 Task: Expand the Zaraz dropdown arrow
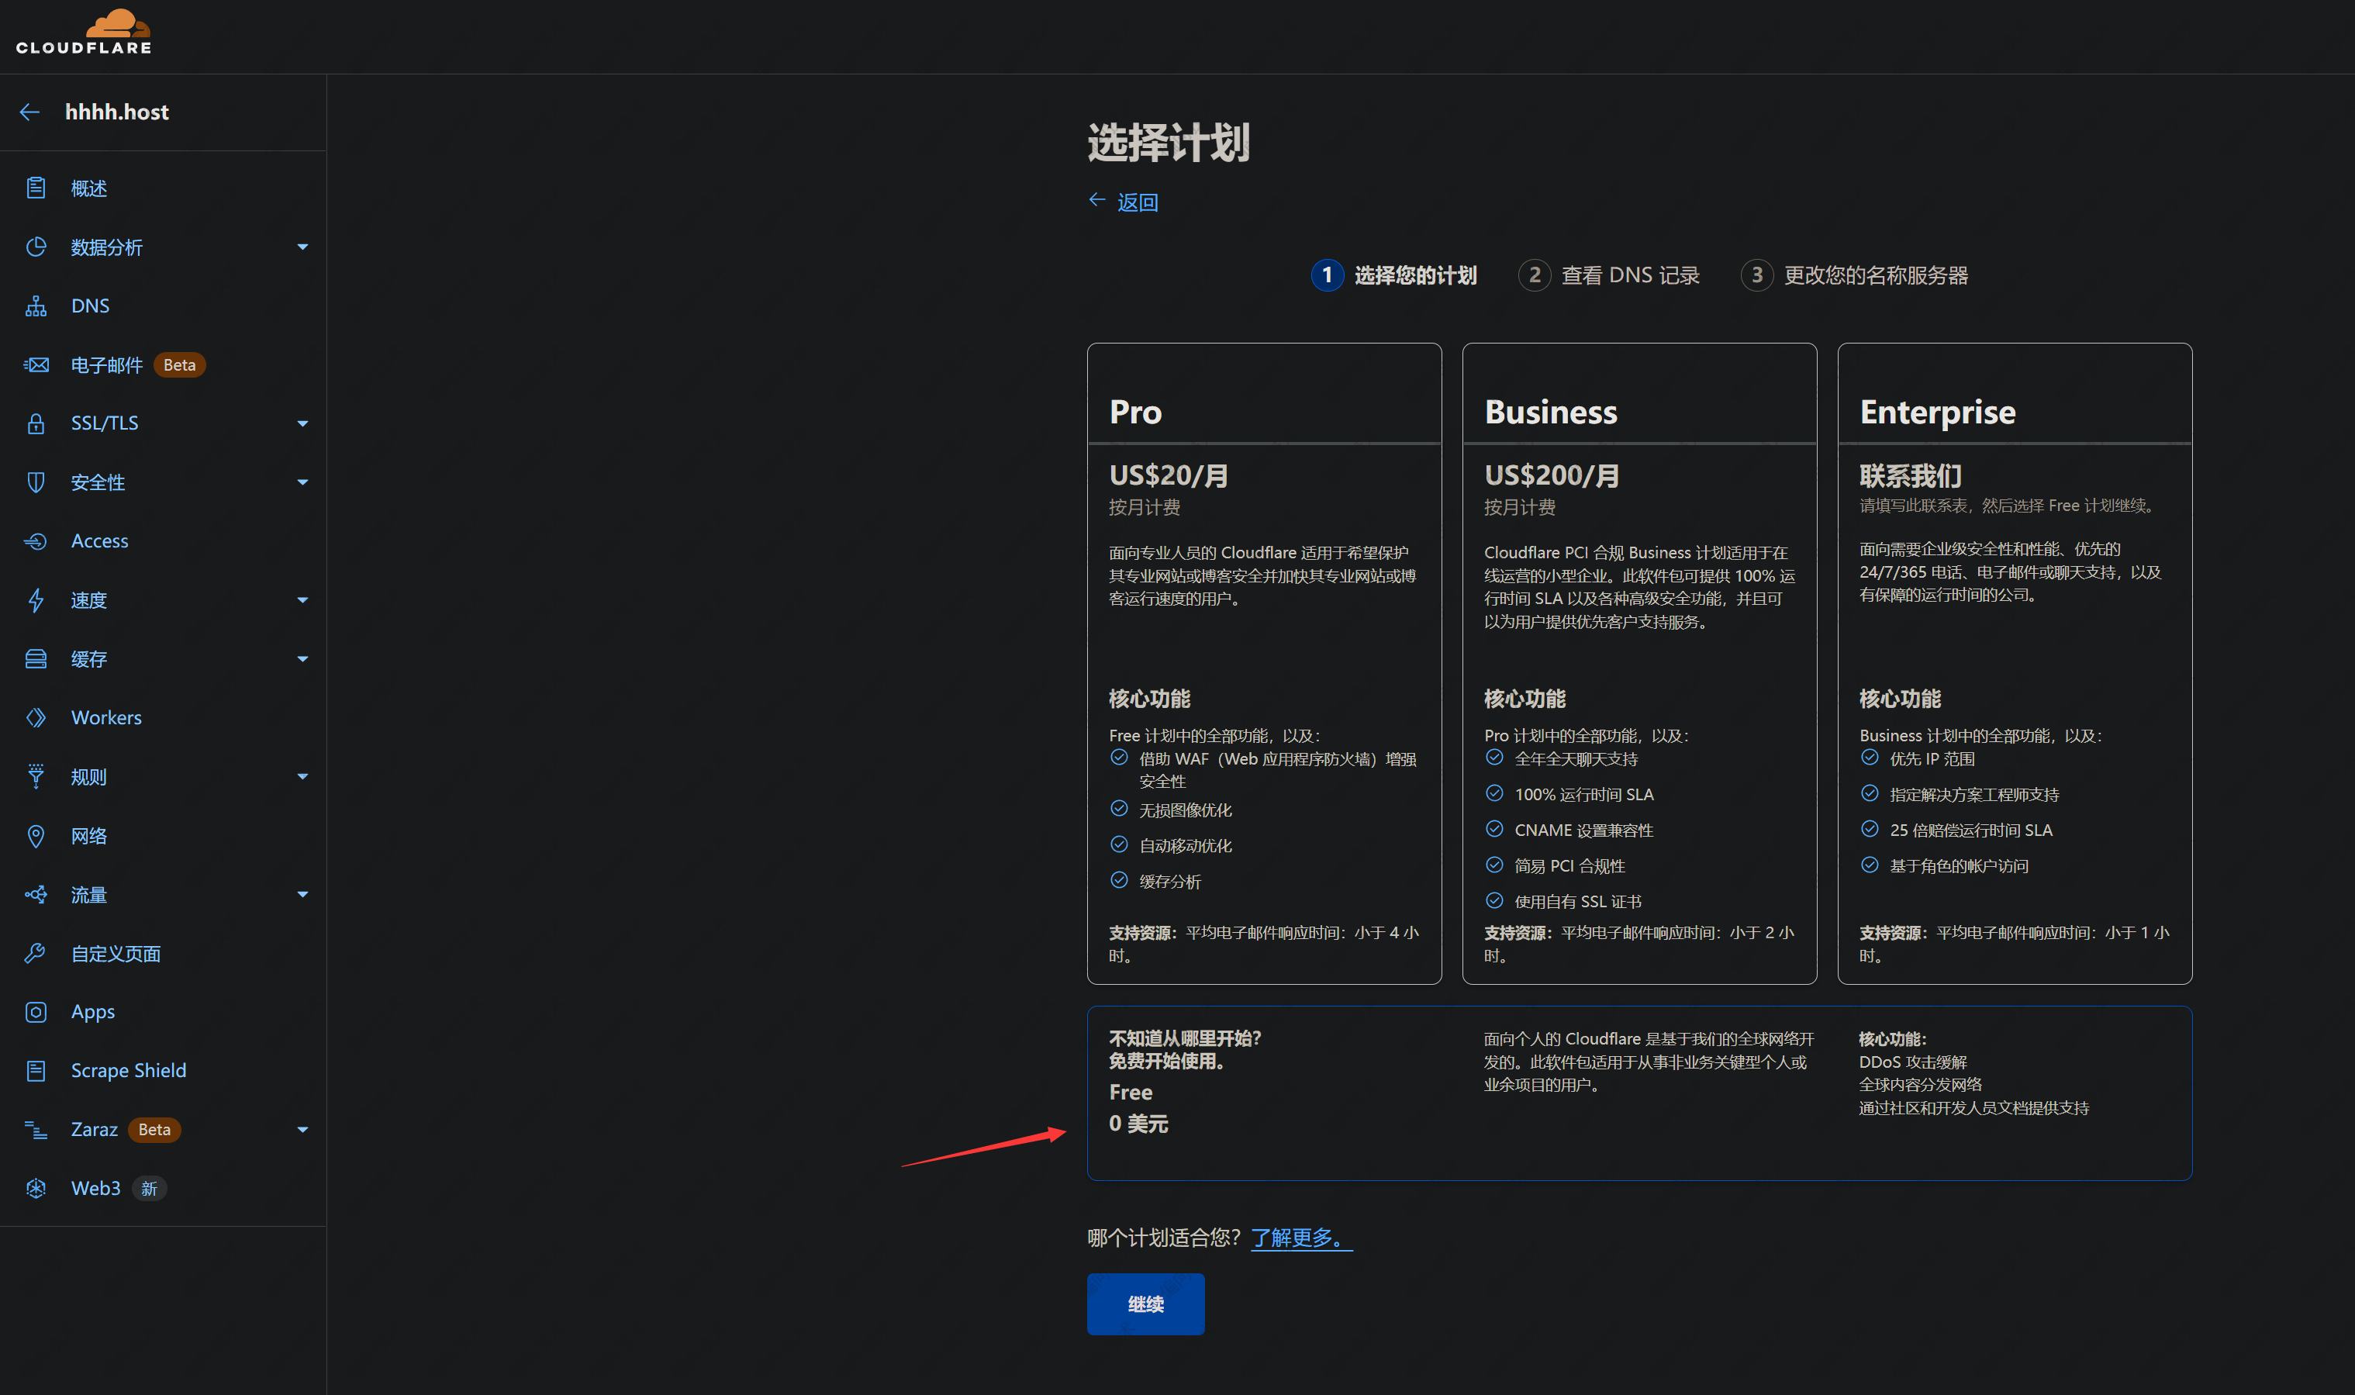pos(302,1130)
